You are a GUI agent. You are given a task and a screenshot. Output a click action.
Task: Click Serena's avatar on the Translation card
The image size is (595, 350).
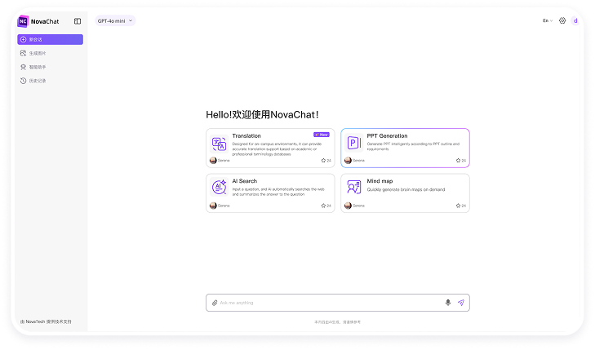(x=213, y=161)
